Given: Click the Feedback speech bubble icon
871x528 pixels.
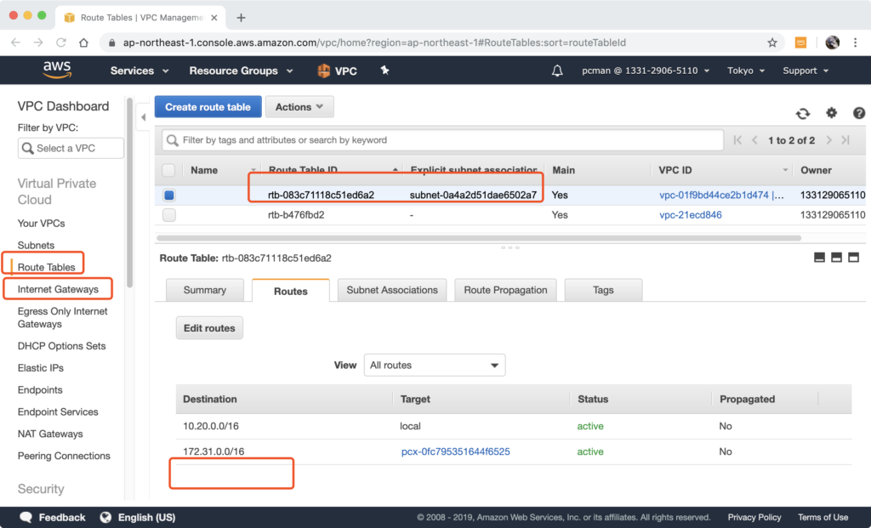Looking at the screenshot, I should [x=26, y=517].
